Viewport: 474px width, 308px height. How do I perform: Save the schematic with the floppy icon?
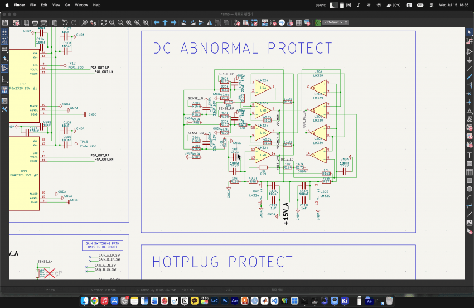5,22
